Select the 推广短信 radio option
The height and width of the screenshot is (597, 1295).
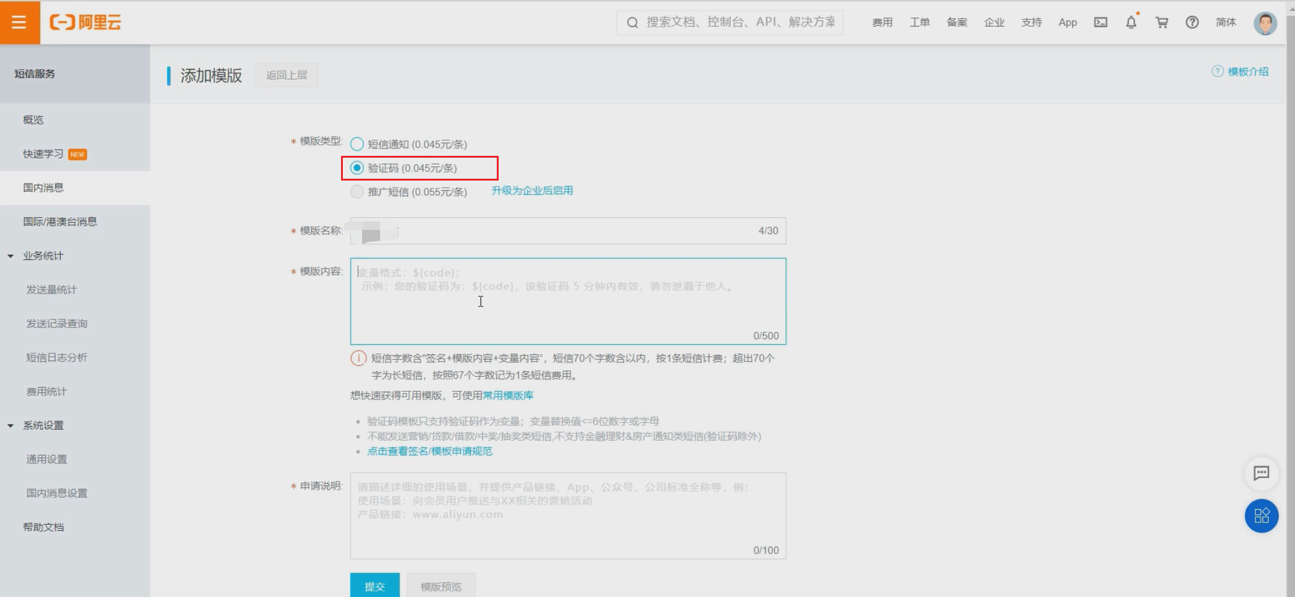click(357, 192)
